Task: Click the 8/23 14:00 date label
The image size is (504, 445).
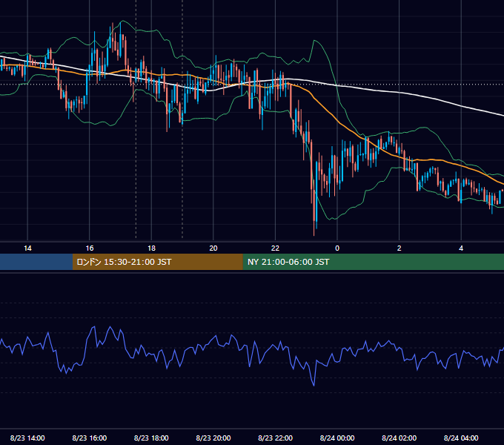Action: point(27,438)
